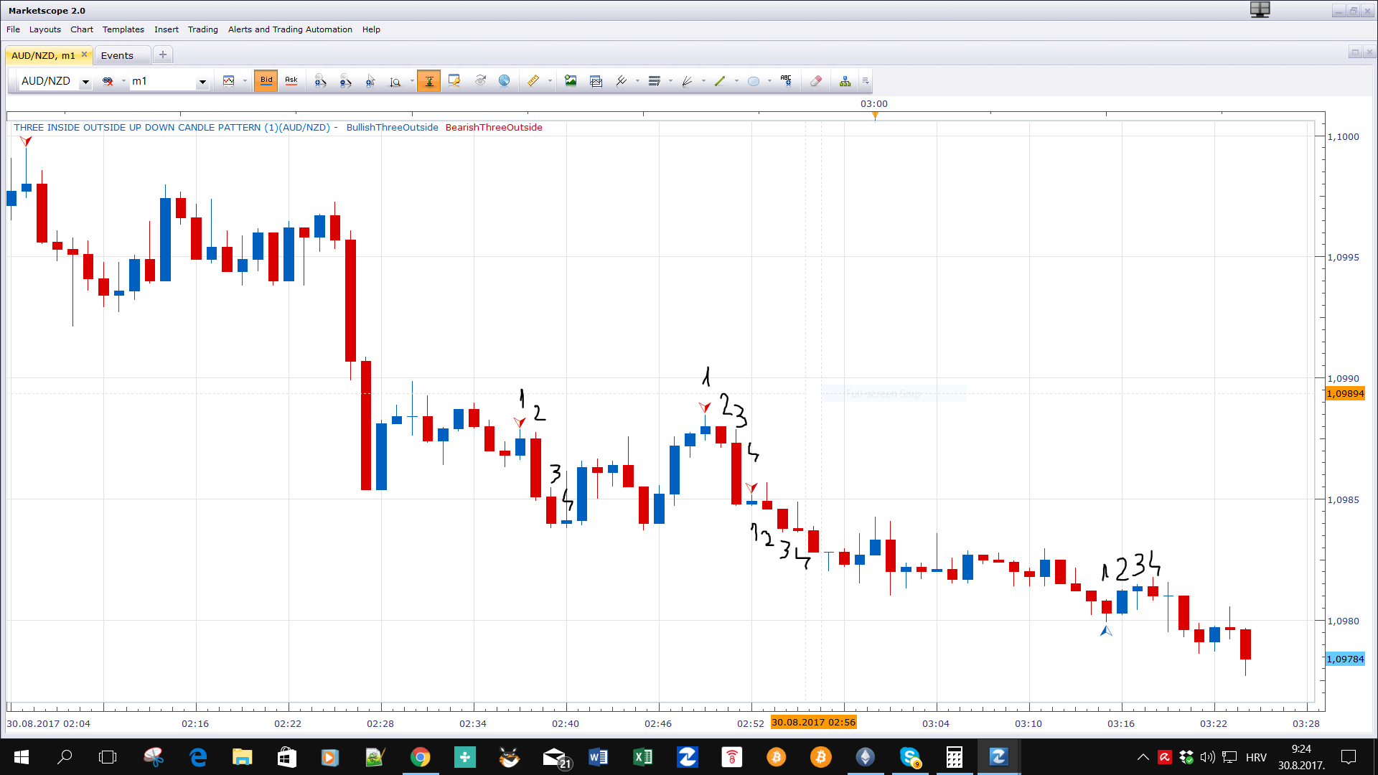
Task: Click the refresh view eye icon
Action: [480, 81]
